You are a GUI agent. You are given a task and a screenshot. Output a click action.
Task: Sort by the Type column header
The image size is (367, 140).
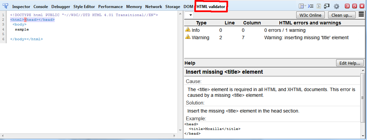(201, 23)
